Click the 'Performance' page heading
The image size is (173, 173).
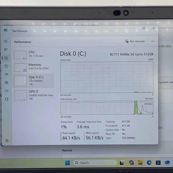coord(22,42)
